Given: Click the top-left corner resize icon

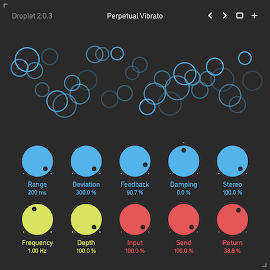Looking at the screenshot, I should click(x=6, y=6).
